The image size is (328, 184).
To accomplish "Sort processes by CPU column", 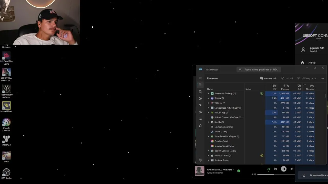I will tap(271, 87).
